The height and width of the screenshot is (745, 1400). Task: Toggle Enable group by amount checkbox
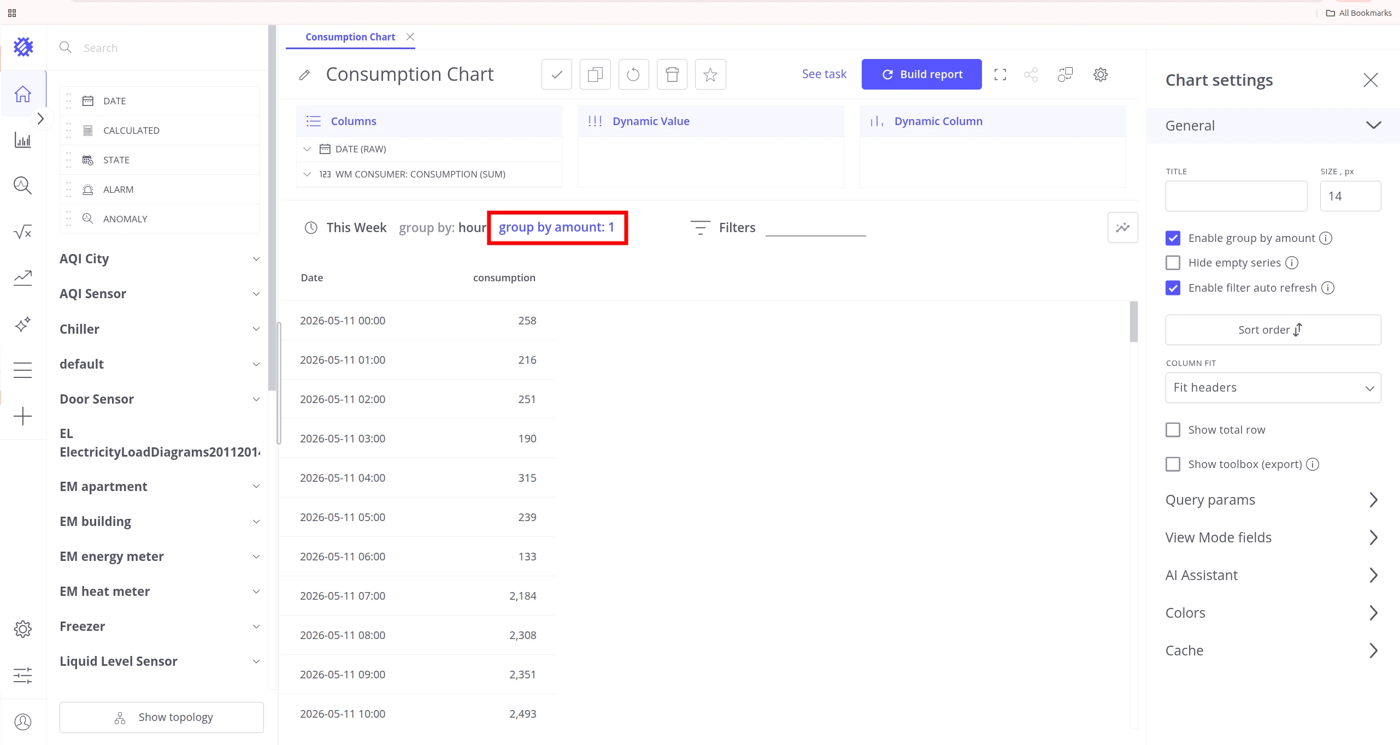(x=1173, y=238)
